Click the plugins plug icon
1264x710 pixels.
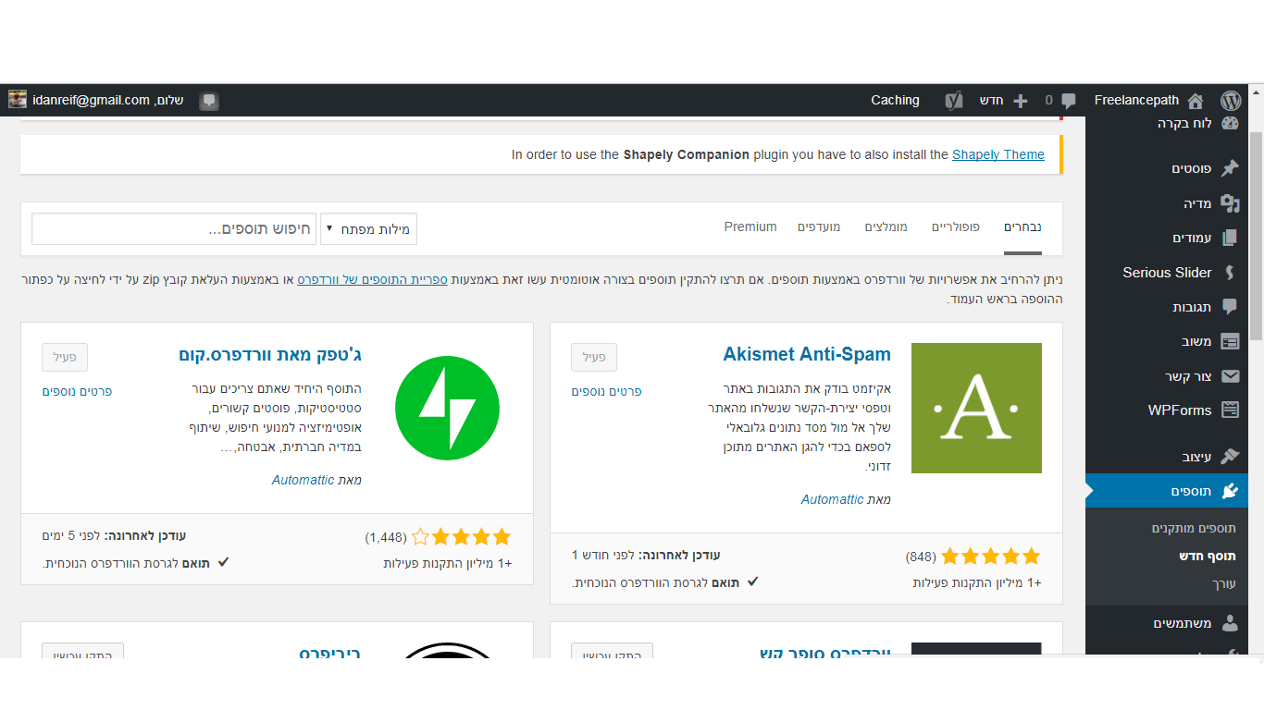tap(1230, 491)
